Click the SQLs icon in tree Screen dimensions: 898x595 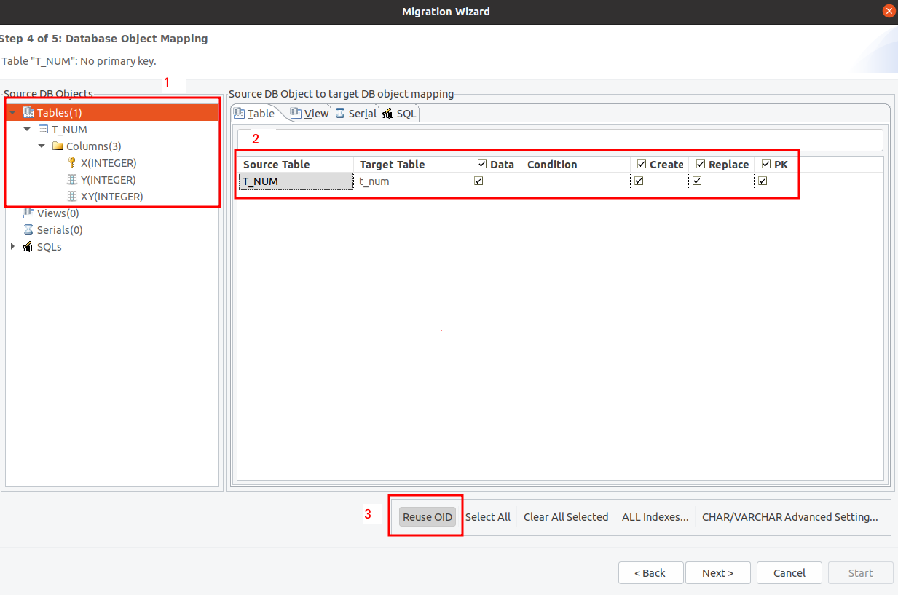click(28, 247)
